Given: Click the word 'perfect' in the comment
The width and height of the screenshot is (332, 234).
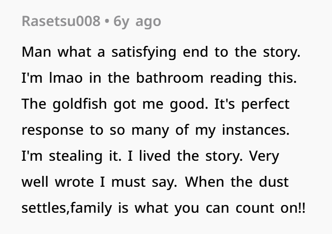Looking at the screenshot, I should pyautogui.click(x=265, y=104).
